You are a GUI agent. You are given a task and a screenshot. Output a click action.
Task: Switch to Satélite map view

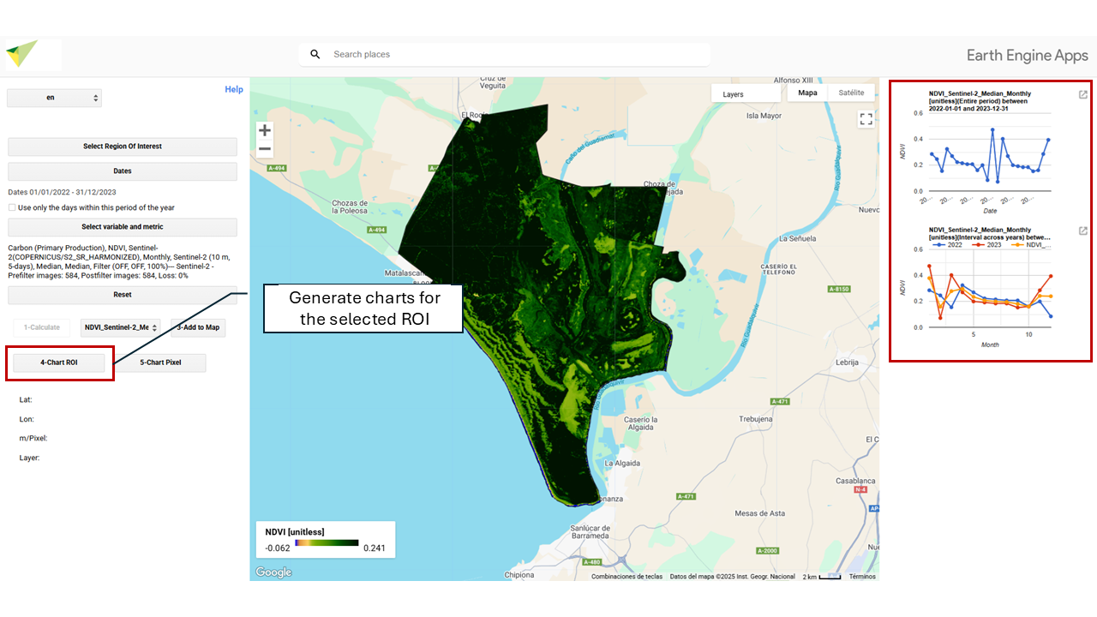[x=851, y=93]
